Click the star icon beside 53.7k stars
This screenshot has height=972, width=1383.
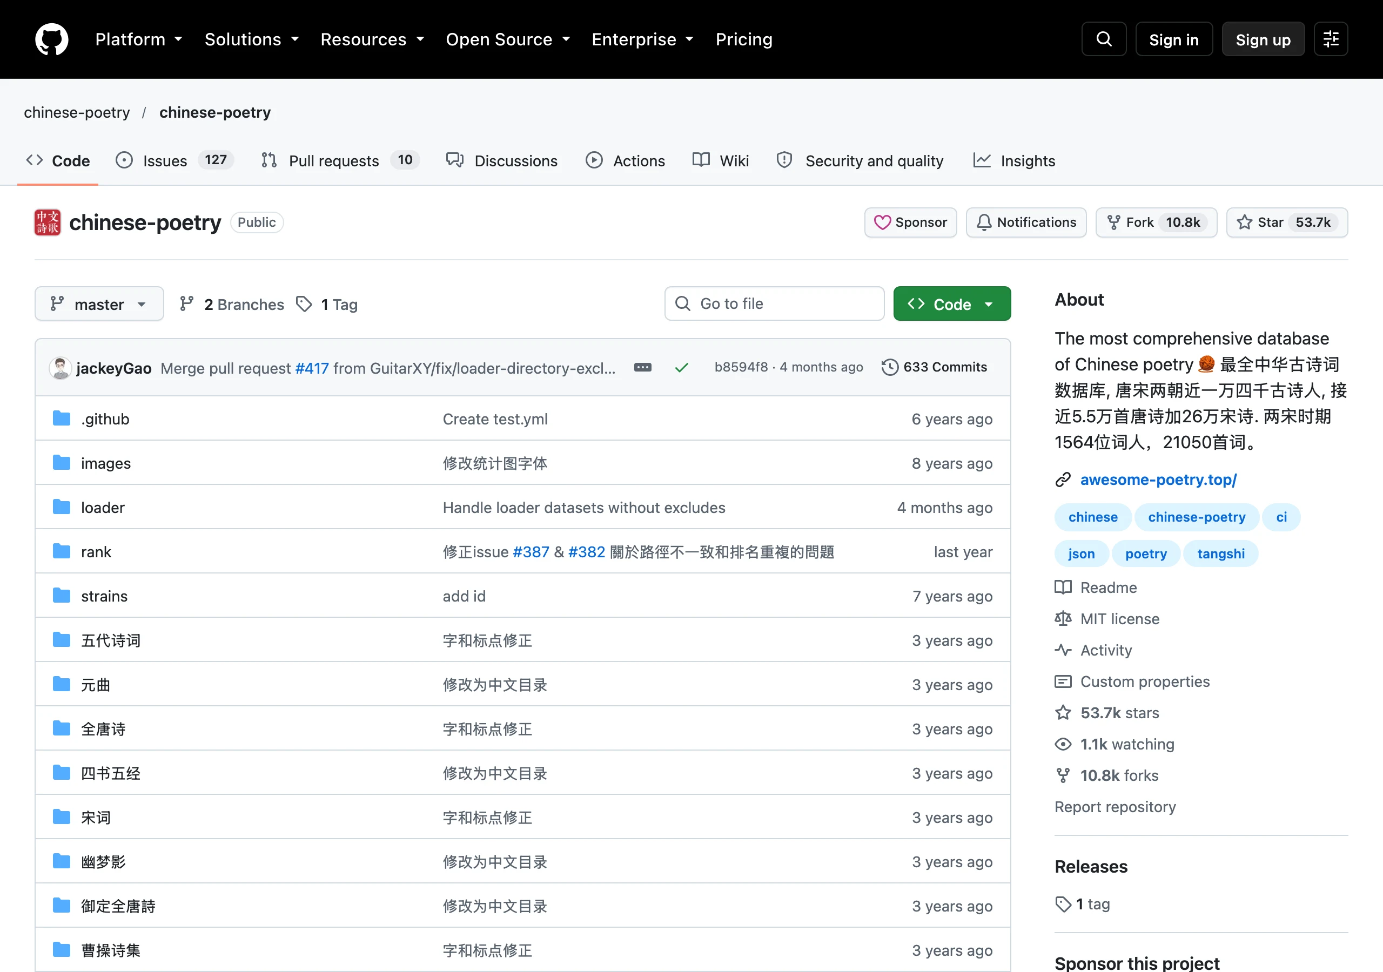coord(1063,712)
